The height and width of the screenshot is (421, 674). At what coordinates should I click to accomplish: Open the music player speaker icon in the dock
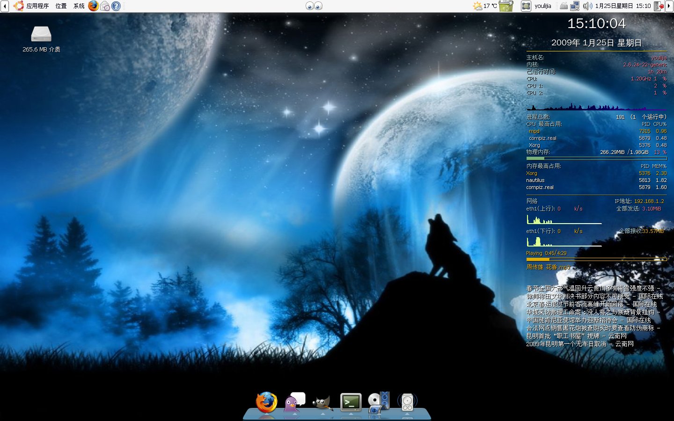point(407,402)
